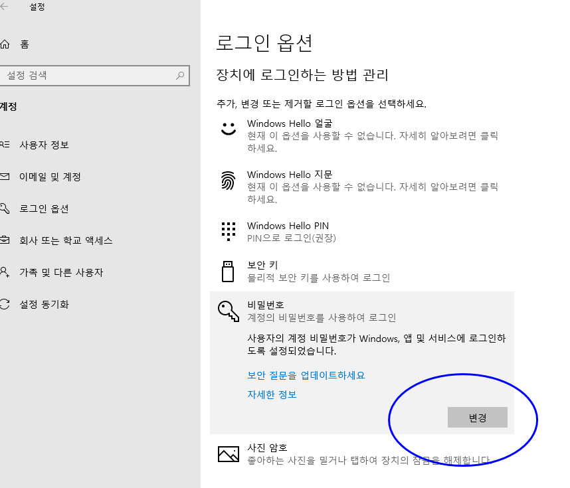Click the fingerprint icon for Windows Hello 지문
The width and height of the screenshot is (570, 488).
229,181
